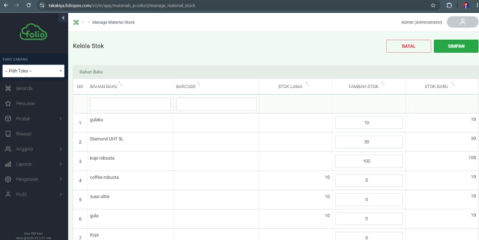The height and width of the screenshot is (240, 479).
Task: Click the Diamond UHT 5L Tambah Stok field
Action: [x=369, y=142]
